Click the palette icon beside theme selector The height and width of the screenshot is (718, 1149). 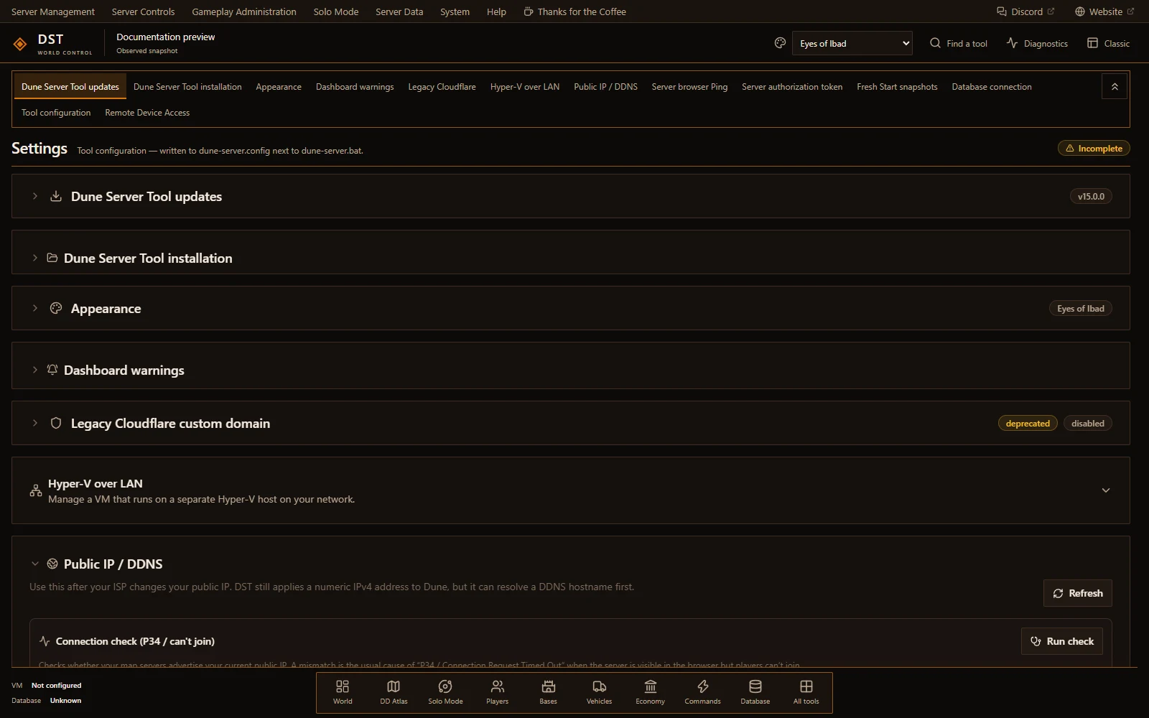pos(780,43)
